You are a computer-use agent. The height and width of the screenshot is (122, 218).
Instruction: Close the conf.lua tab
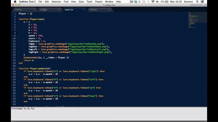click(34, 10)
